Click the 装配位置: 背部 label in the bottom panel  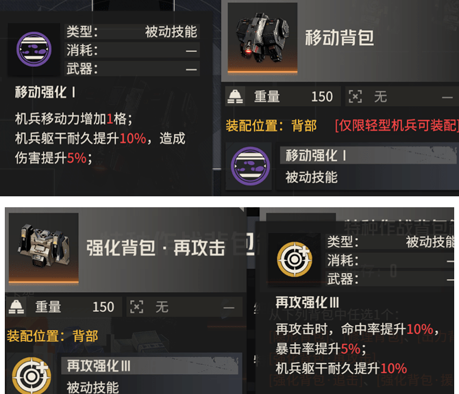[x=52, y=336]
